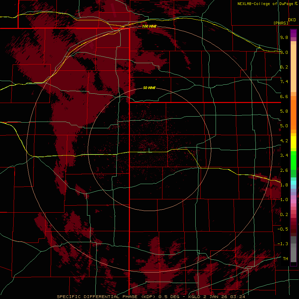The width and height of the screenshot is (299, 299).
Task: Click the 3.4 value on the legend
Action: tap(284, 155)
